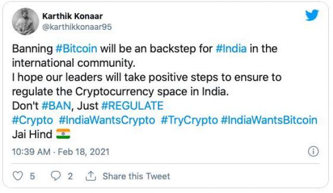This screenshot has width=333, height=193.
Task: Click the share arrow icon
Action: coord(91,176)
